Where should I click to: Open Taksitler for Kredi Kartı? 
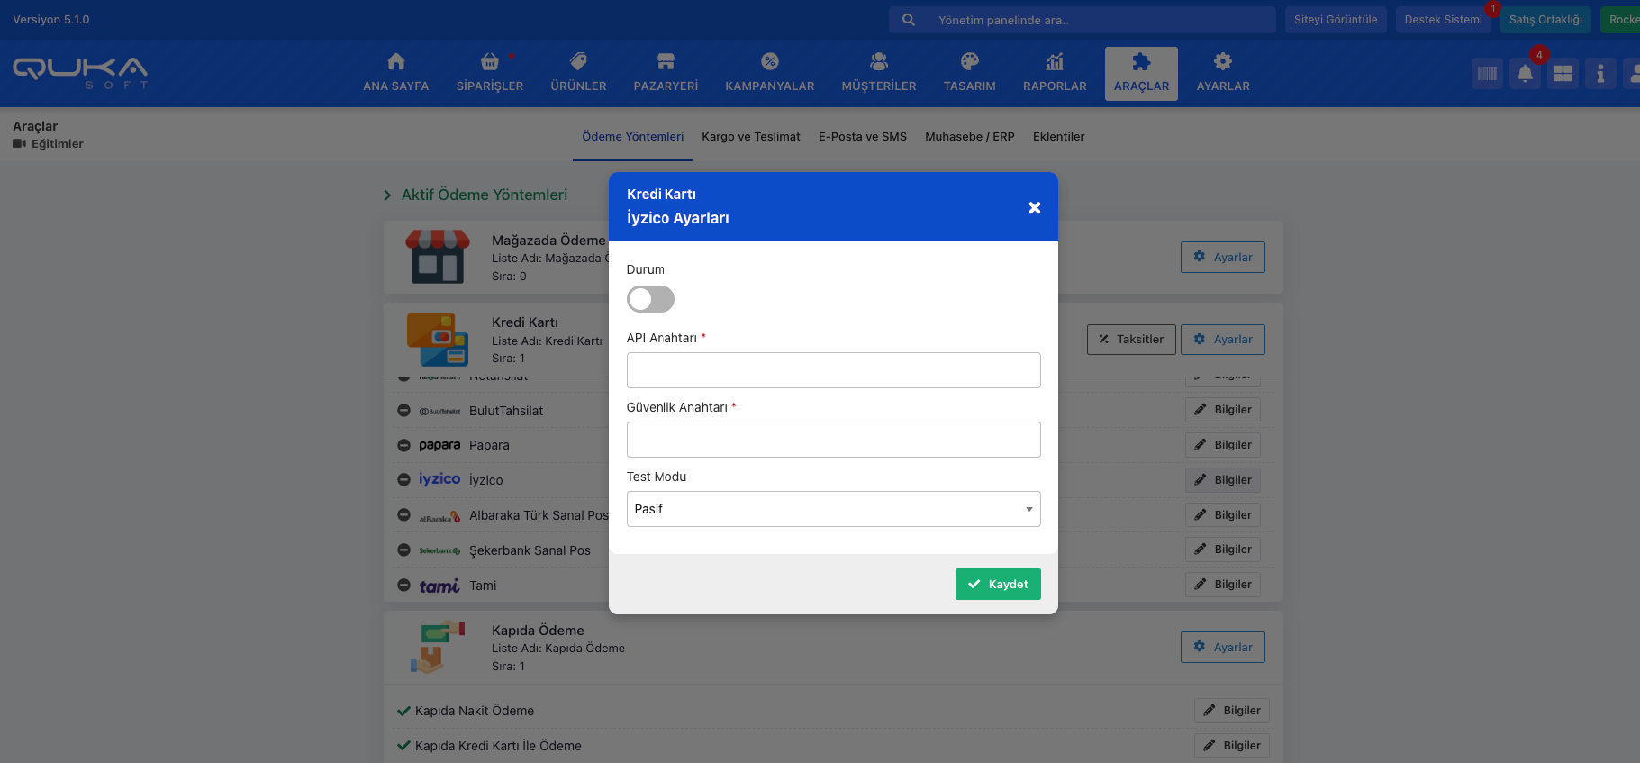(1130, 340)
